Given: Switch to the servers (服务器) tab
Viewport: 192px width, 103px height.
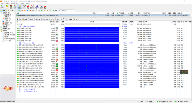Looking at the screenshot, I should (x=37, y=19).
